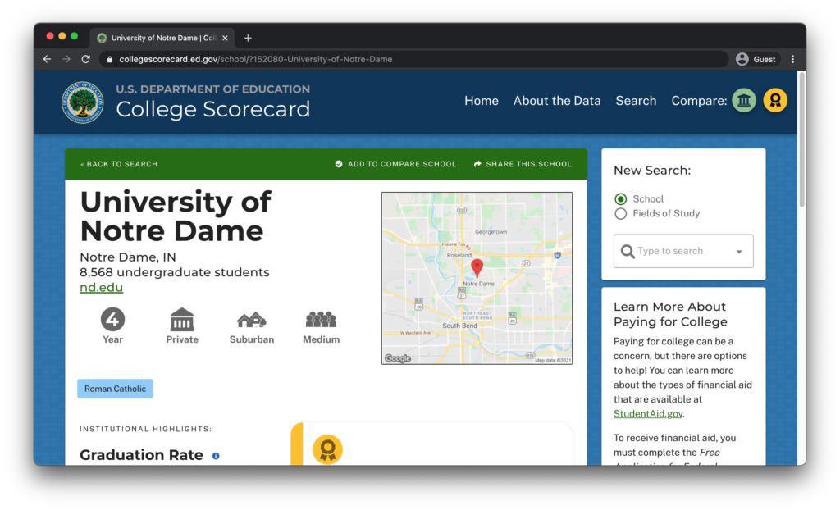The width and height of the screenshot is (840, 510).
Task: Click the Type to search input field
Action: click(x=683, y=251)
